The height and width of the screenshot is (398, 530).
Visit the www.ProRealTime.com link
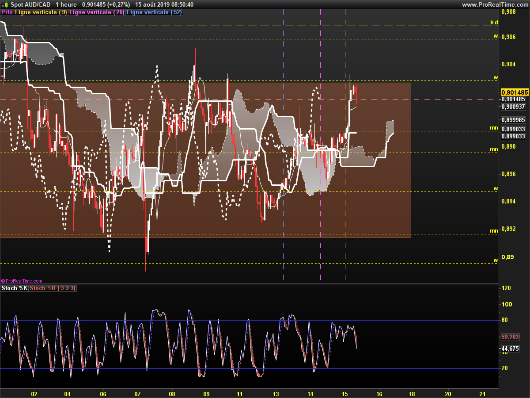(495, 4)
